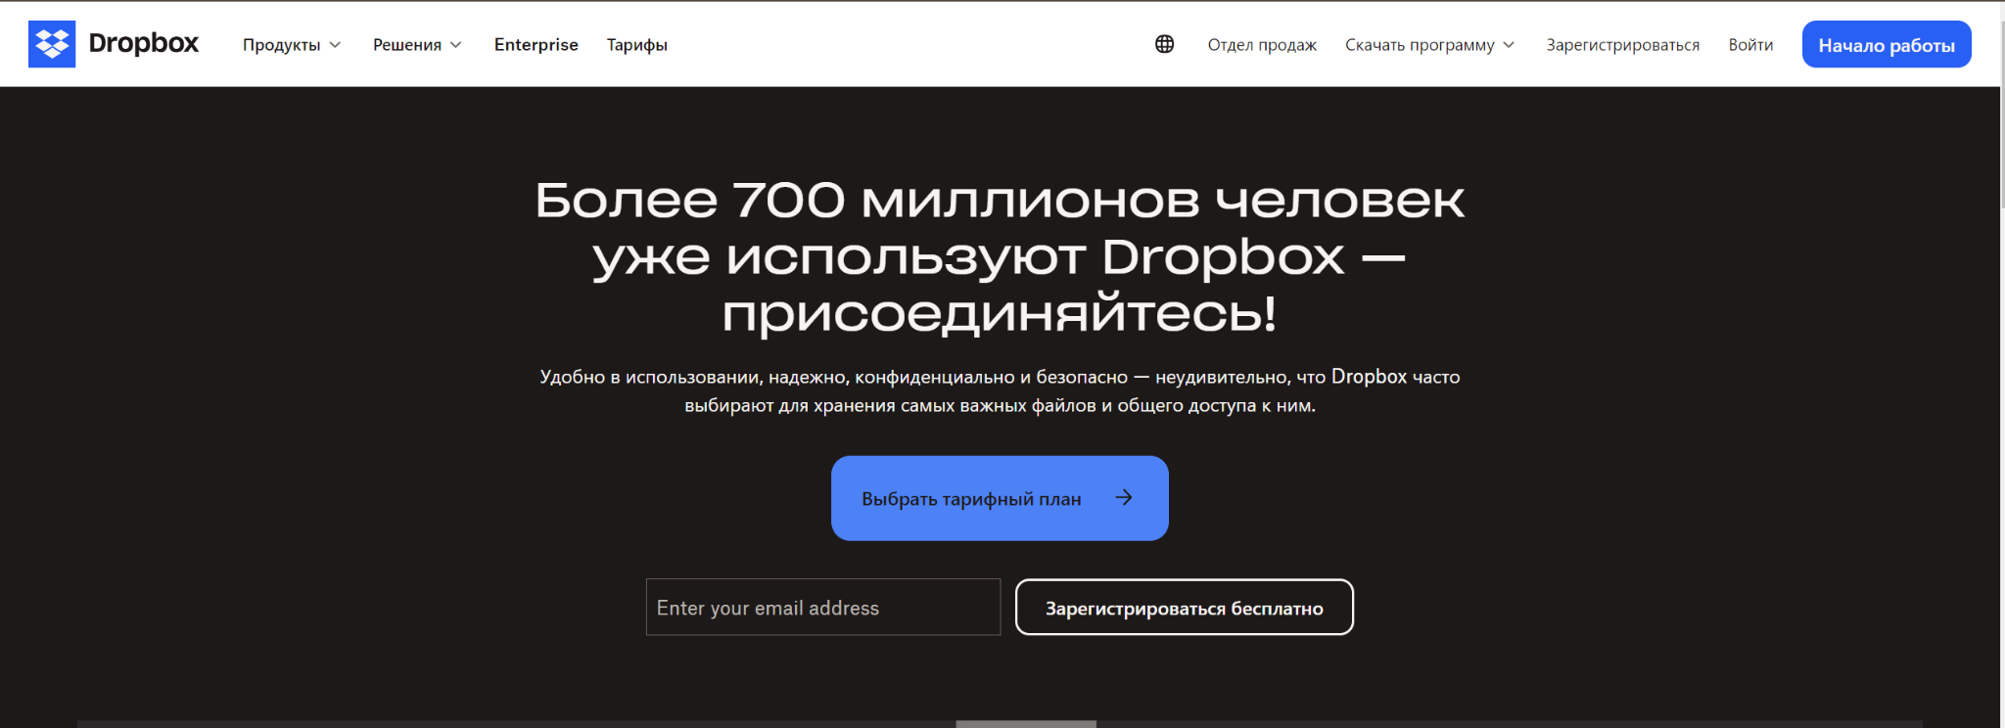Click arrow icon in Выбрать тарифный план button

[x=1124, y=498]
